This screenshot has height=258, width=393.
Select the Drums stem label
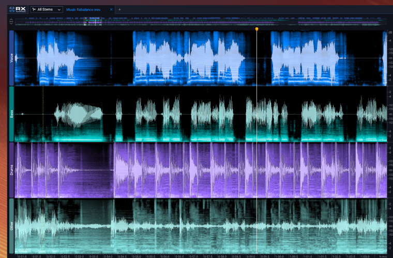coord(11,170)
